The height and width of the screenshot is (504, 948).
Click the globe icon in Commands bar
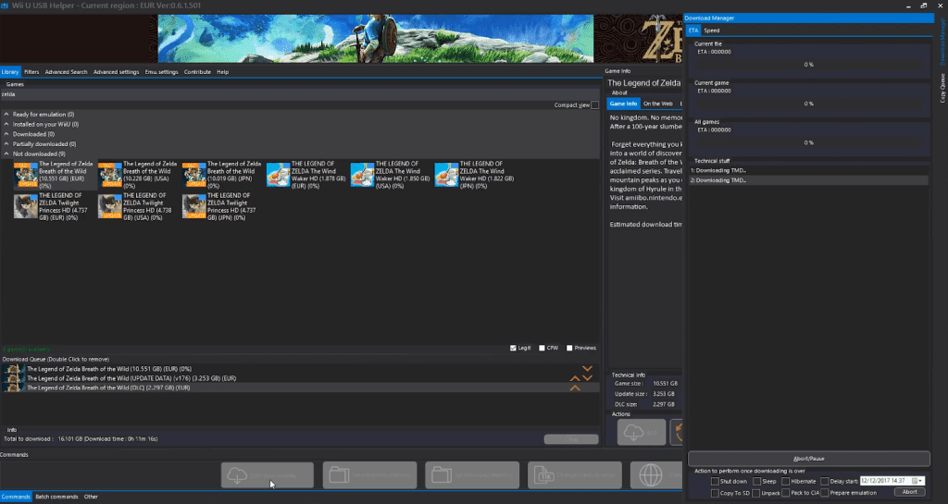(652, 474)
